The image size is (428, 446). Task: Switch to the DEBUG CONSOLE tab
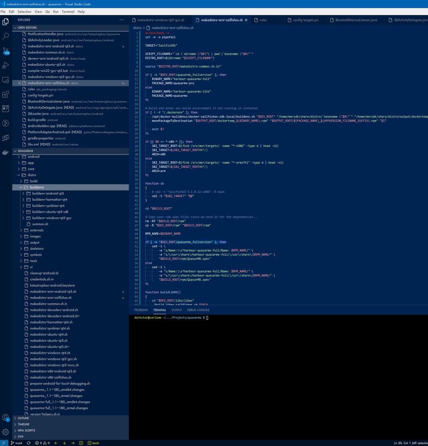[198, 310]
